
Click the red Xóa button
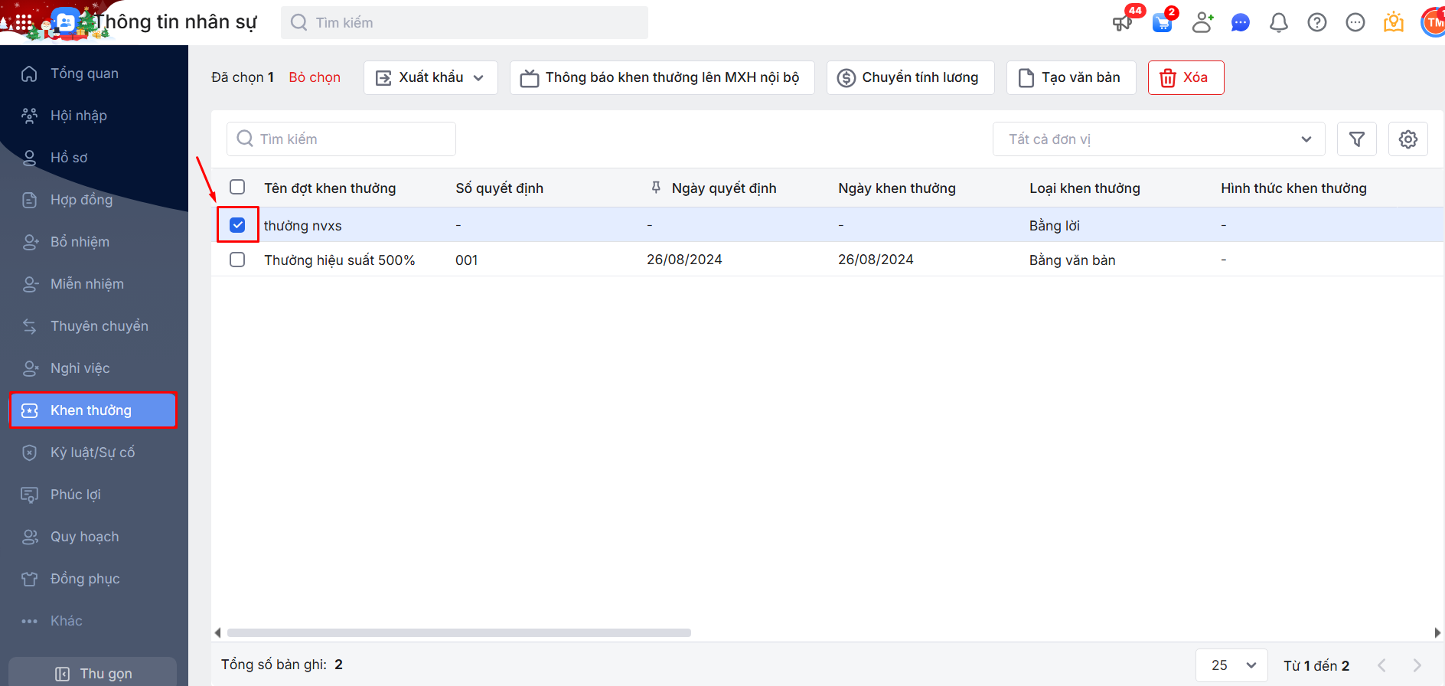(1185, 77)
